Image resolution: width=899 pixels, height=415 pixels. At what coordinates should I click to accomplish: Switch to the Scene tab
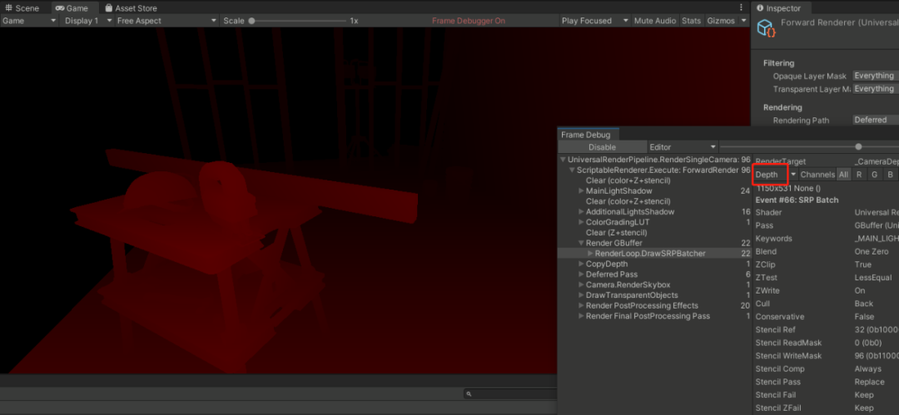tap(22, 8)
